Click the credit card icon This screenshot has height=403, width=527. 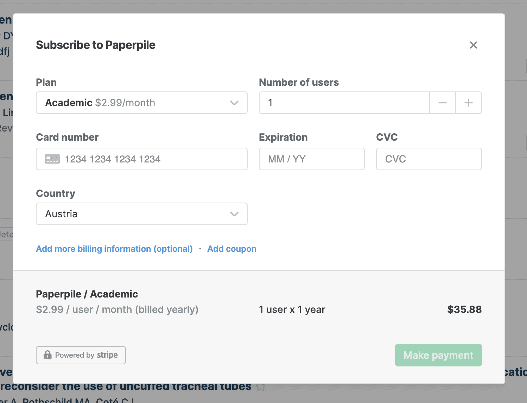(52, 159)
